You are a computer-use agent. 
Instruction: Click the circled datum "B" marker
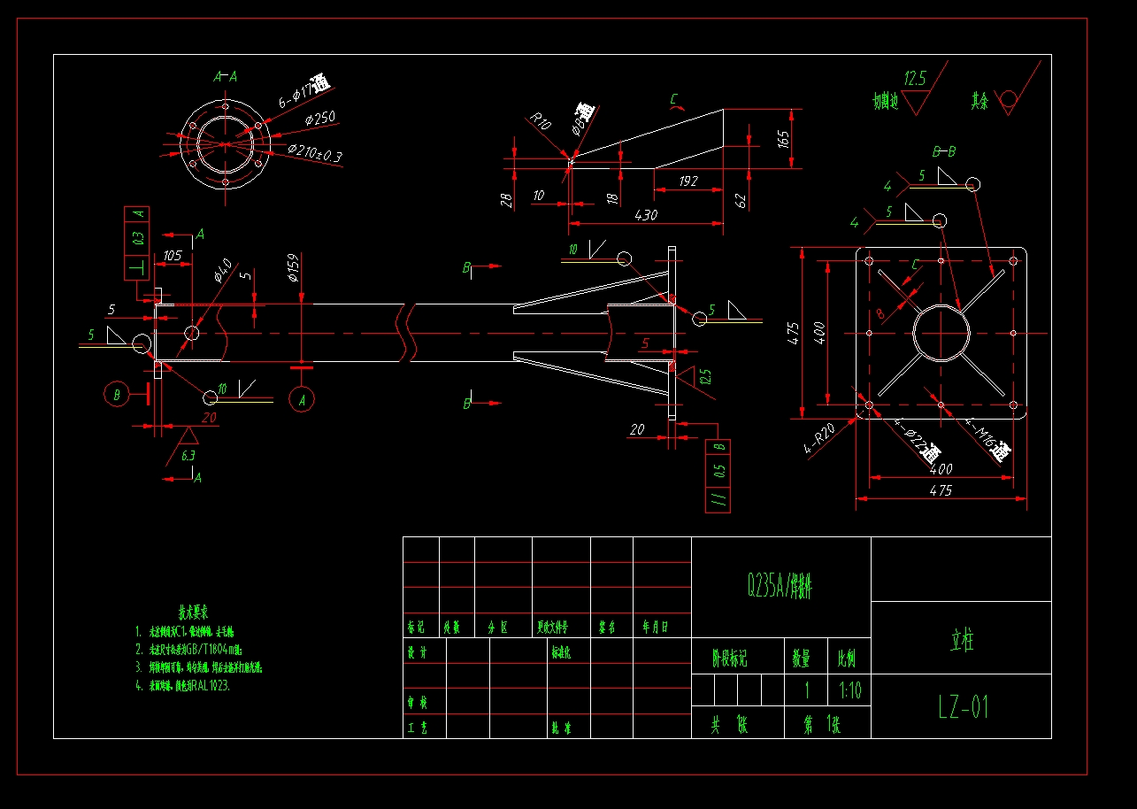116,394
